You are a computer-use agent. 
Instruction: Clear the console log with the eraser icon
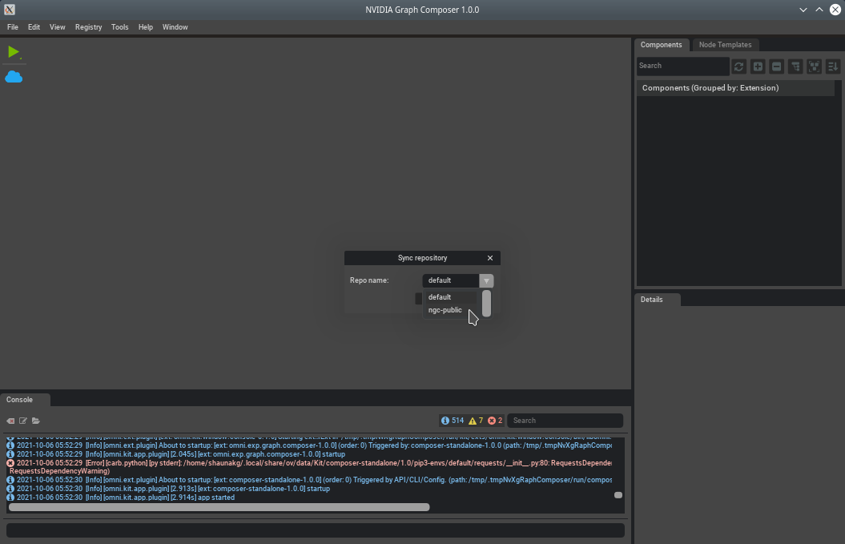[10, 421]
